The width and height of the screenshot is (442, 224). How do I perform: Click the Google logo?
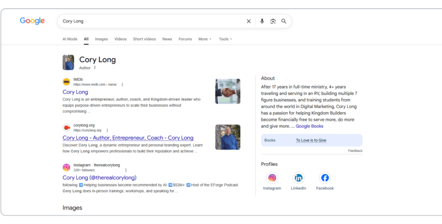32,21
